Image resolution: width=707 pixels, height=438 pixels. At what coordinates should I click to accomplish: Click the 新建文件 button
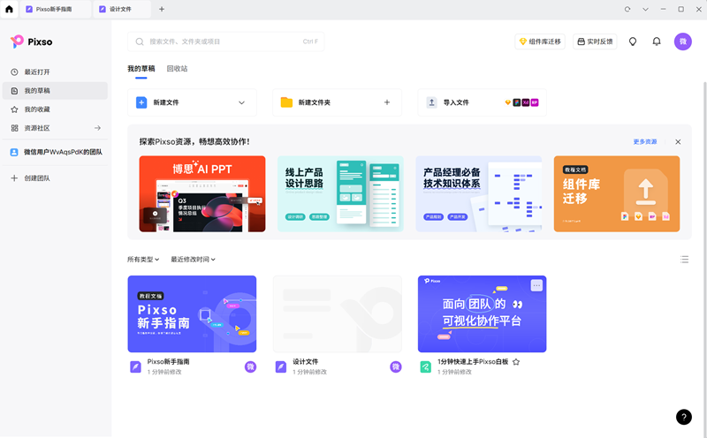[192, 102]
